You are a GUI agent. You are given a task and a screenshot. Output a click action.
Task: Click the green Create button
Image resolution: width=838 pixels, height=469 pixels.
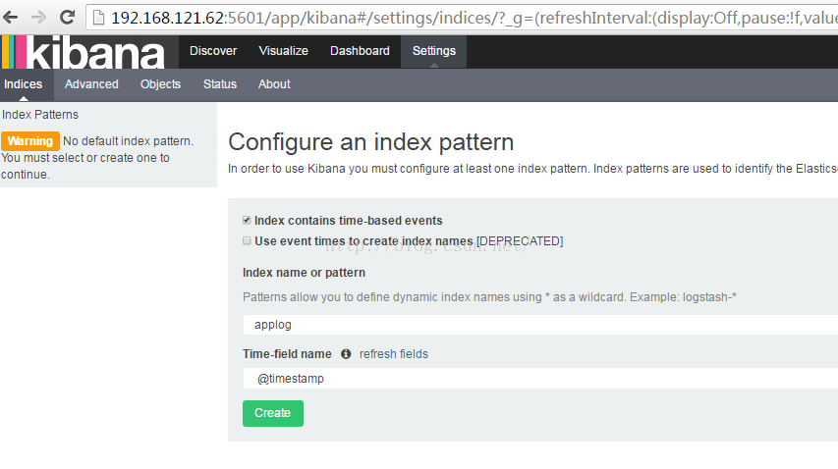pyautogui.click(x=272, y=413)
